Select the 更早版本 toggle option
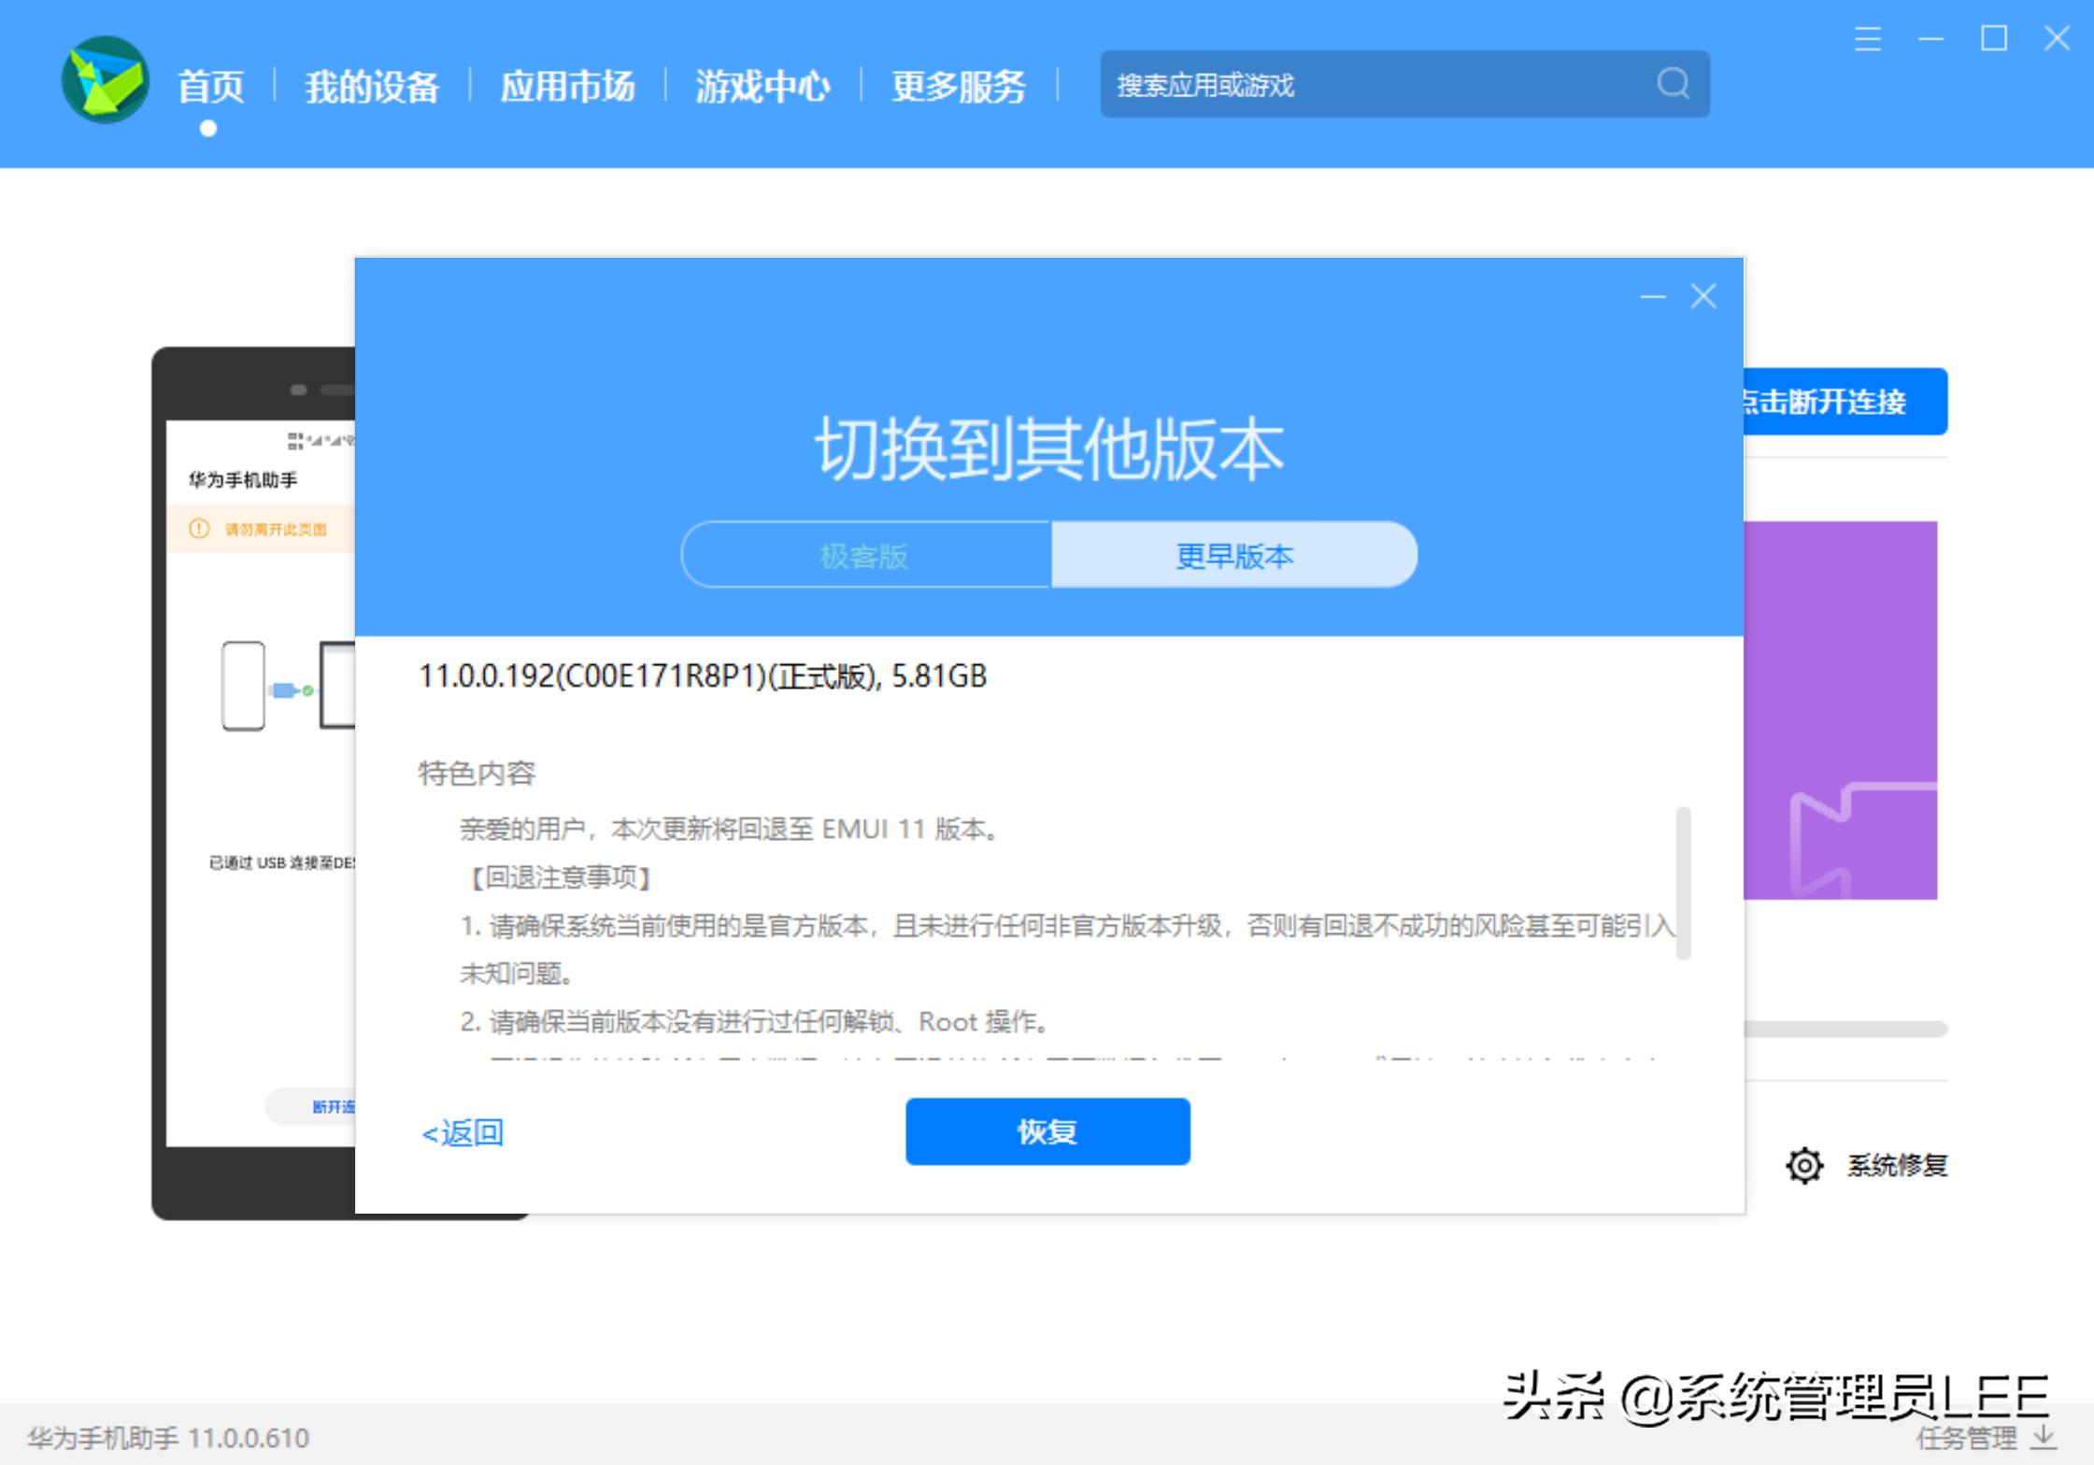This screenshot has width=2094, height=1465. click(1233, 556)
